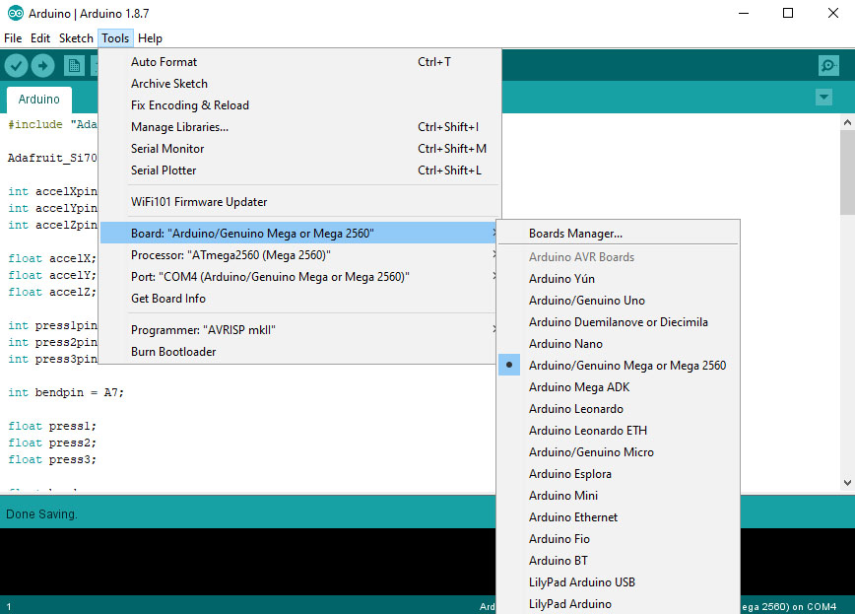
Task: Click the New sketch toolbar icon
Action: point(74,65)
